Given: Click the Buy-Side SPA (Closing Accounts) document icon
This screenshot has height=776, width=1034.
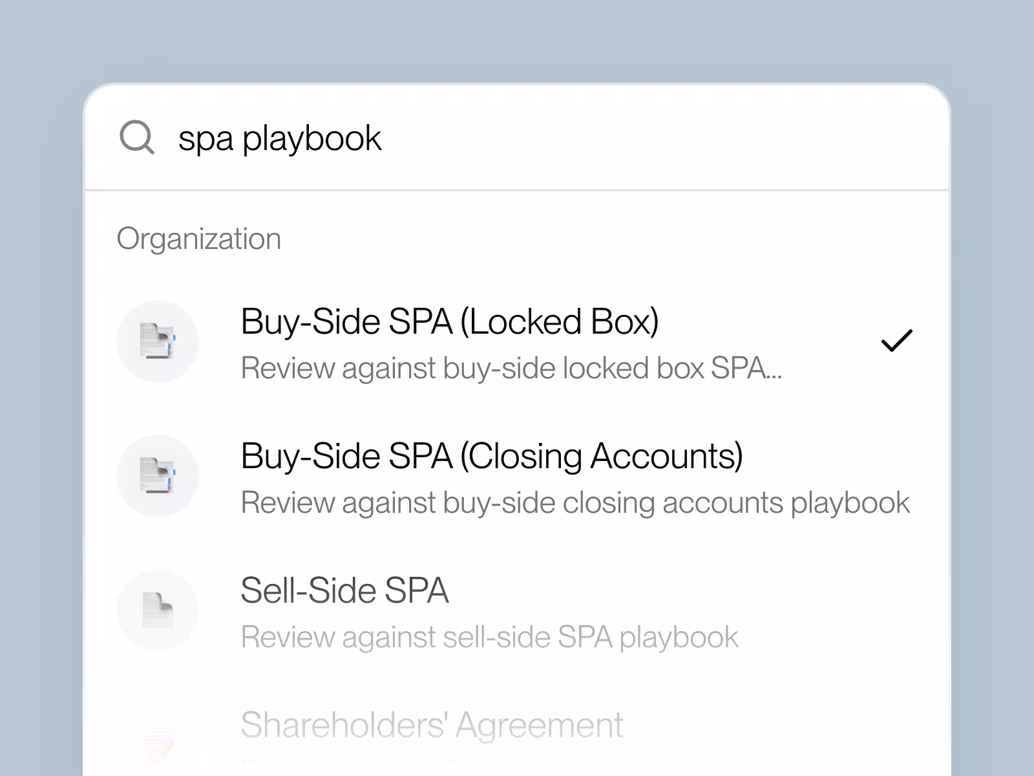Looking at the screenshot, I should tap(158, 476).
